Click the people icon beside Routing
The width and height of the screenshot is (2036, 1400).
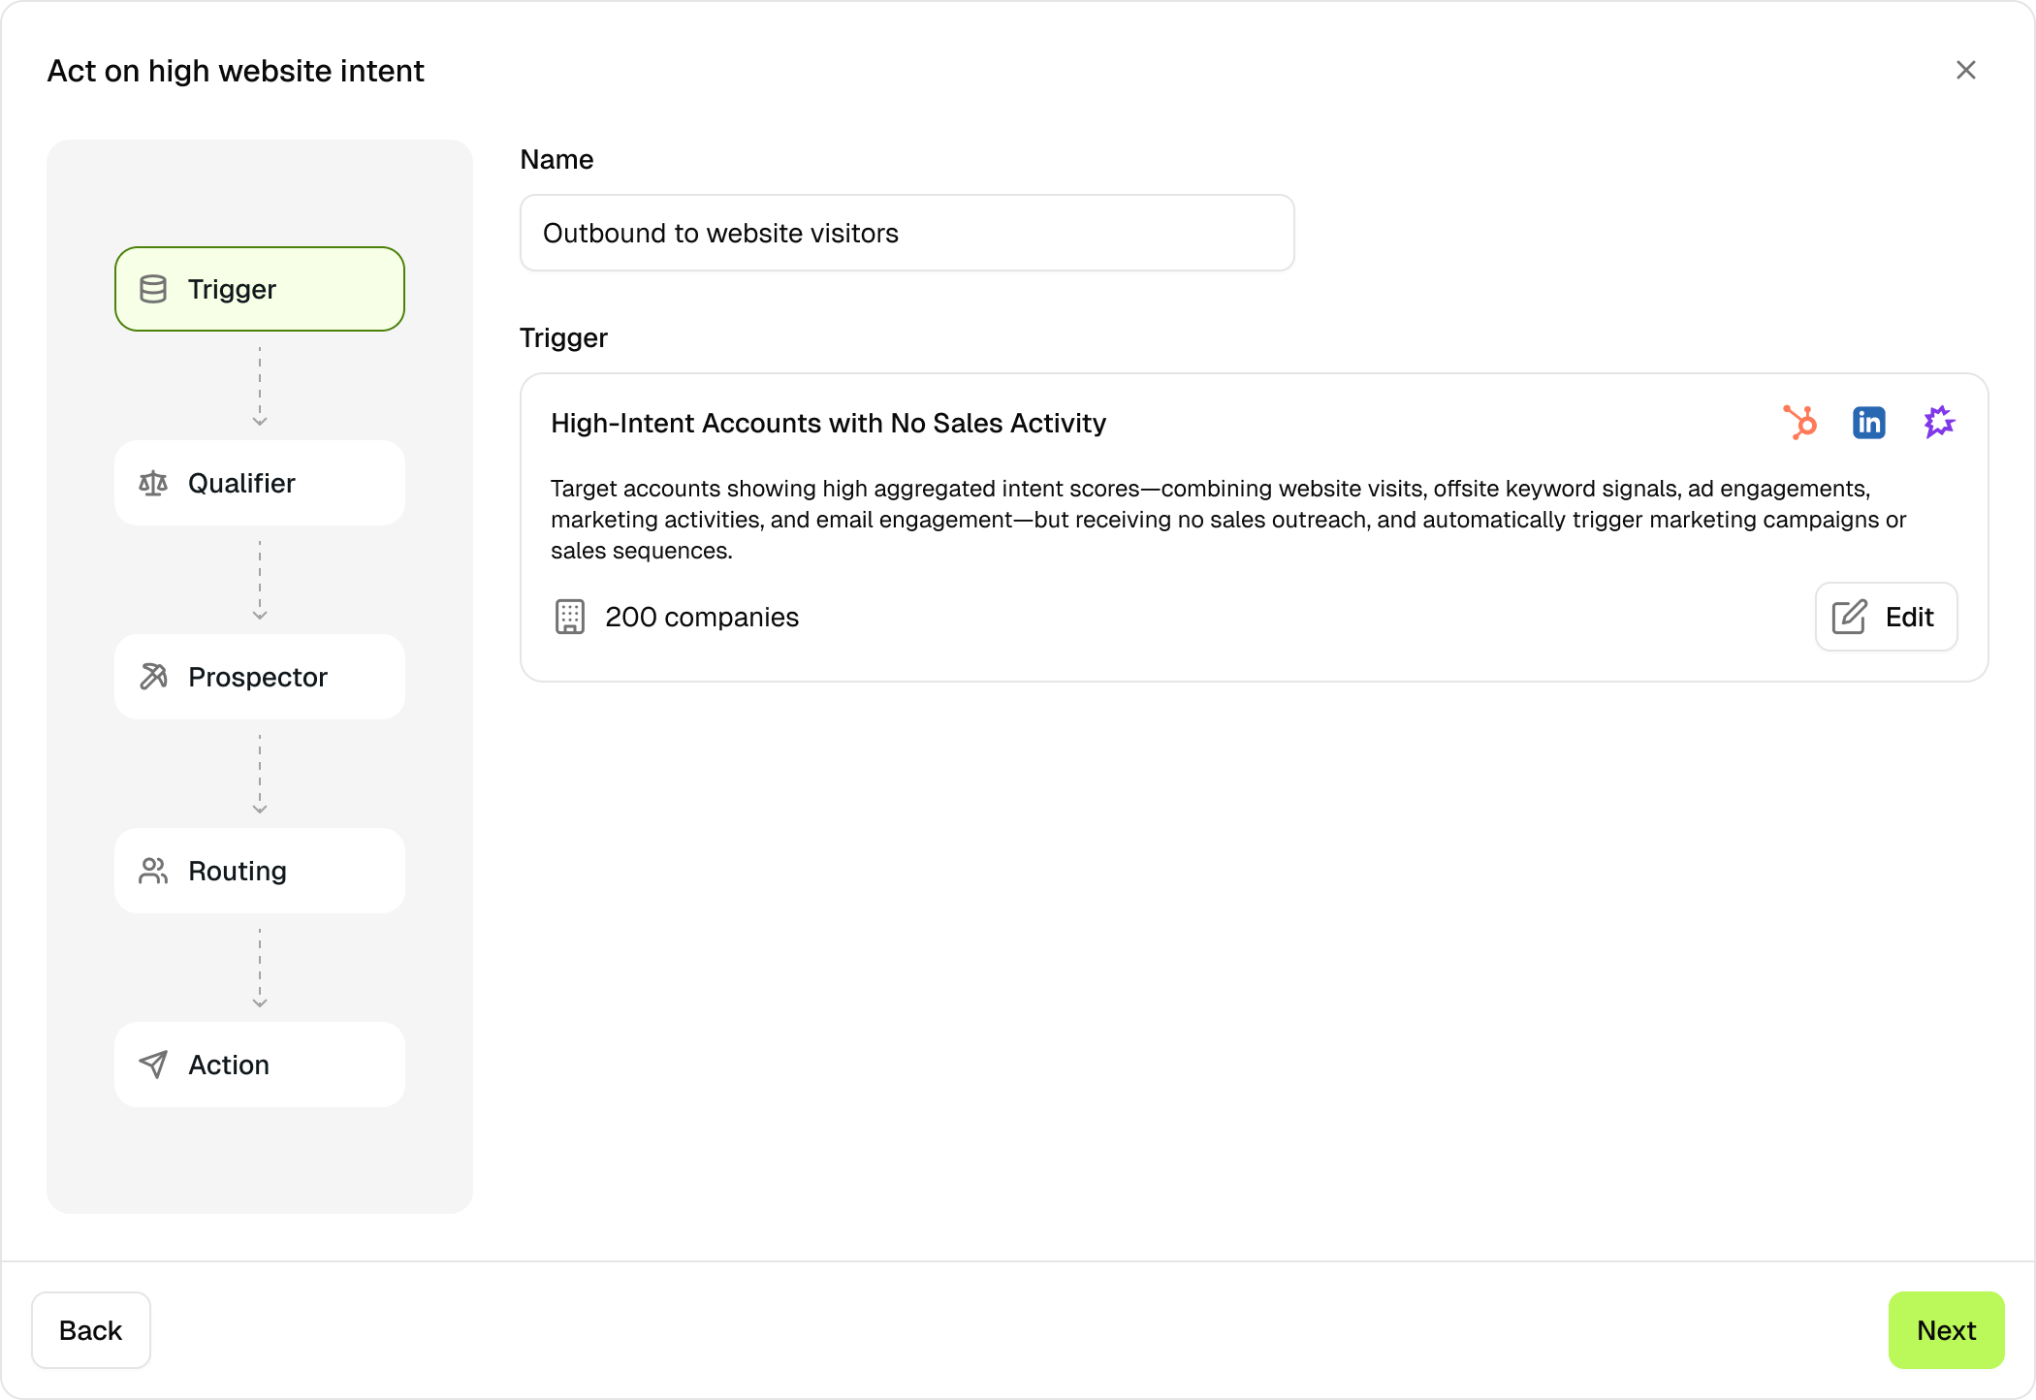(153, 871)
